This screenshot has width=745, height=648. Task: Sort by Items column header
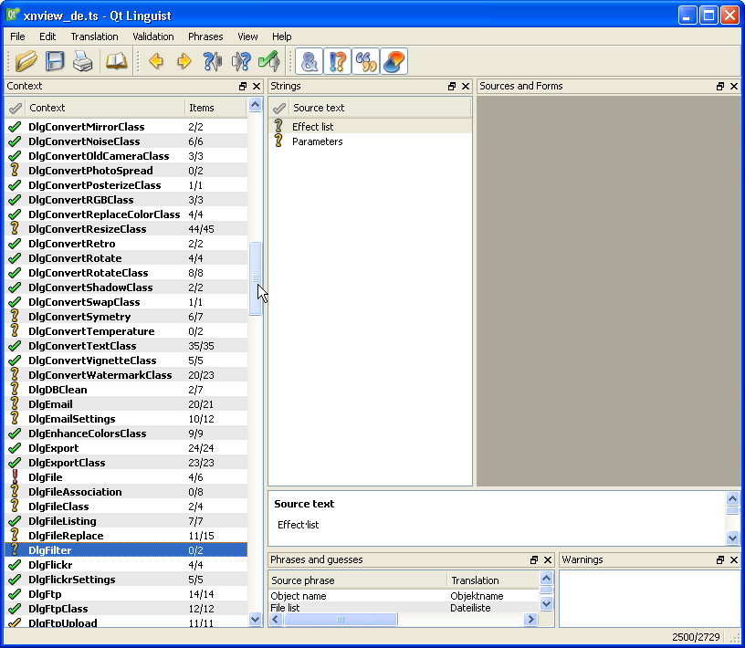click(x=215, y=108)
